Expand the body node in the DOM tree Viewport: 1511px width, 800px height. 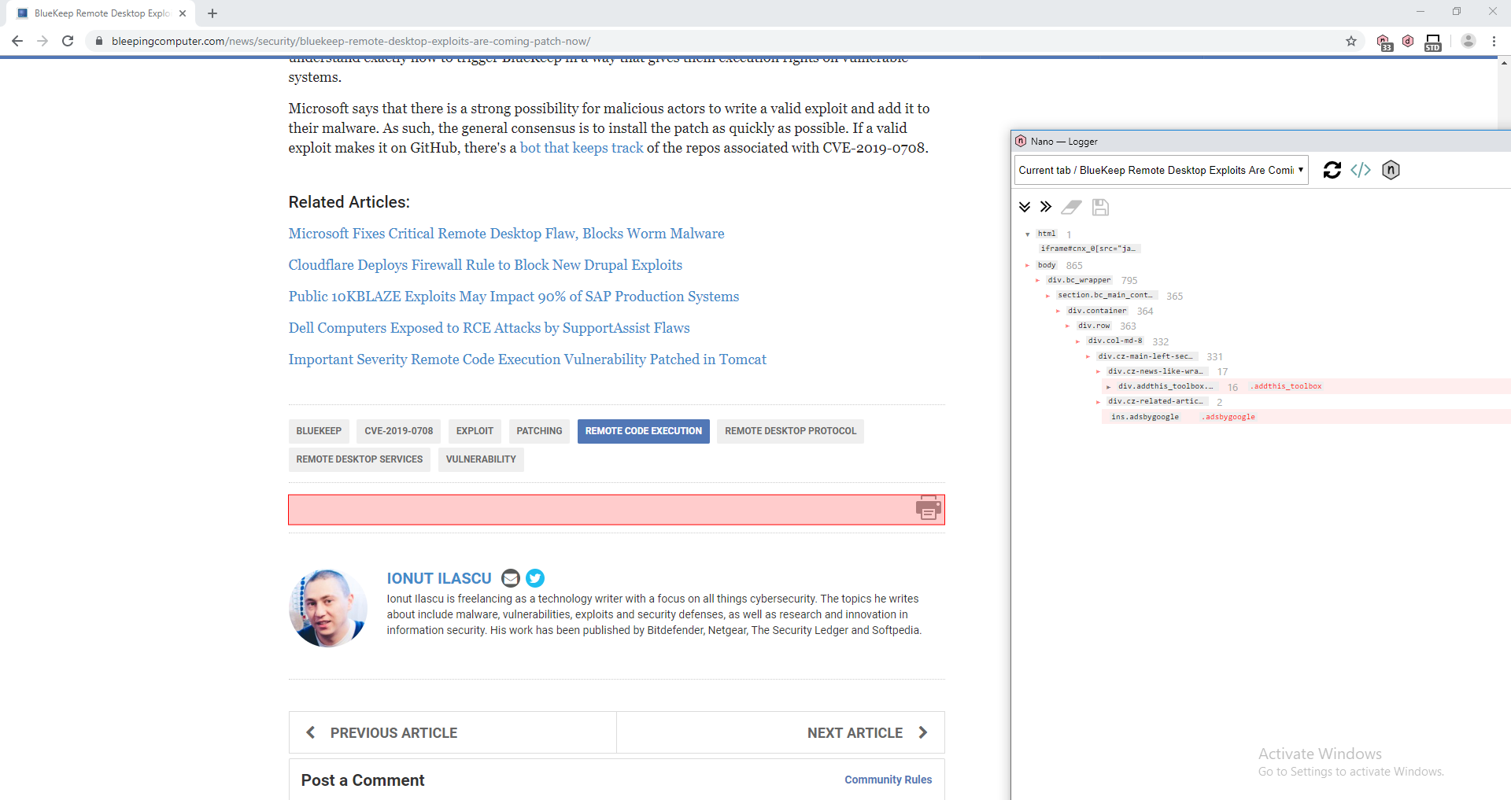click(x=1028, y=265)
